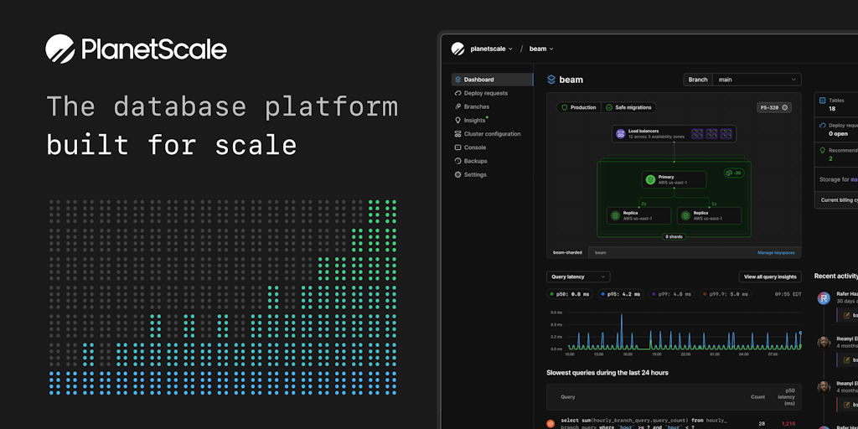Click the 1,215 latency value

(x=788, y=423)
